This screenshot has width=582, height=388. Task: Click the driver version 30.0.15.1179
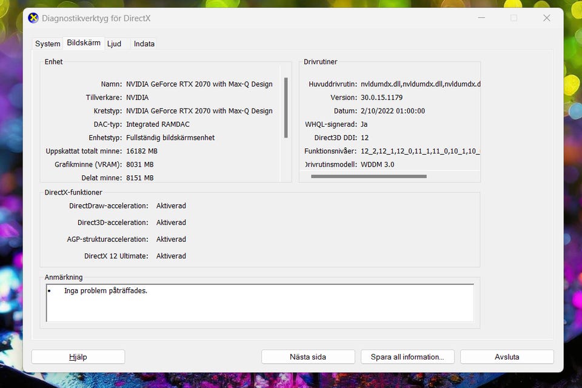tap(381, 98)
